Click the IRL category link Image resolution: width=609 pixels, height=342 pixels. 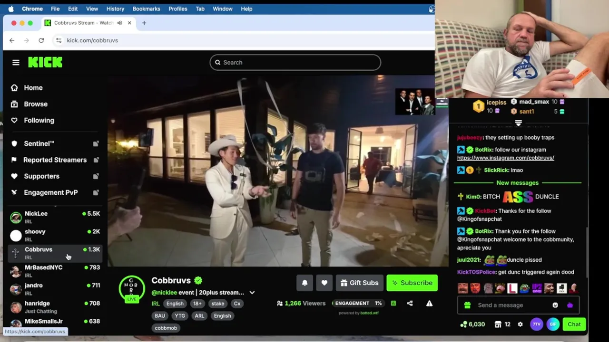point(156,304)
